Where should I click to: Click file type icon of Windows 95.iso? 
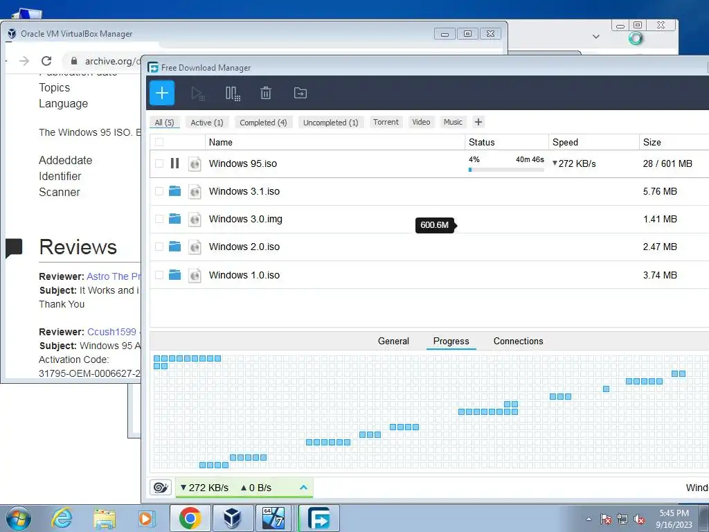[x=195, y=163]
